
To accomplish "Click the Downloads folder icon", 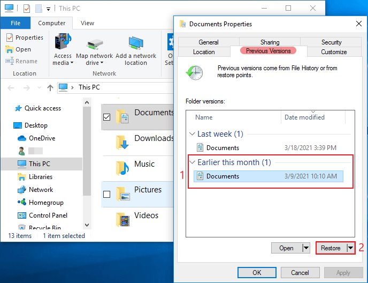I will [122, 143].
